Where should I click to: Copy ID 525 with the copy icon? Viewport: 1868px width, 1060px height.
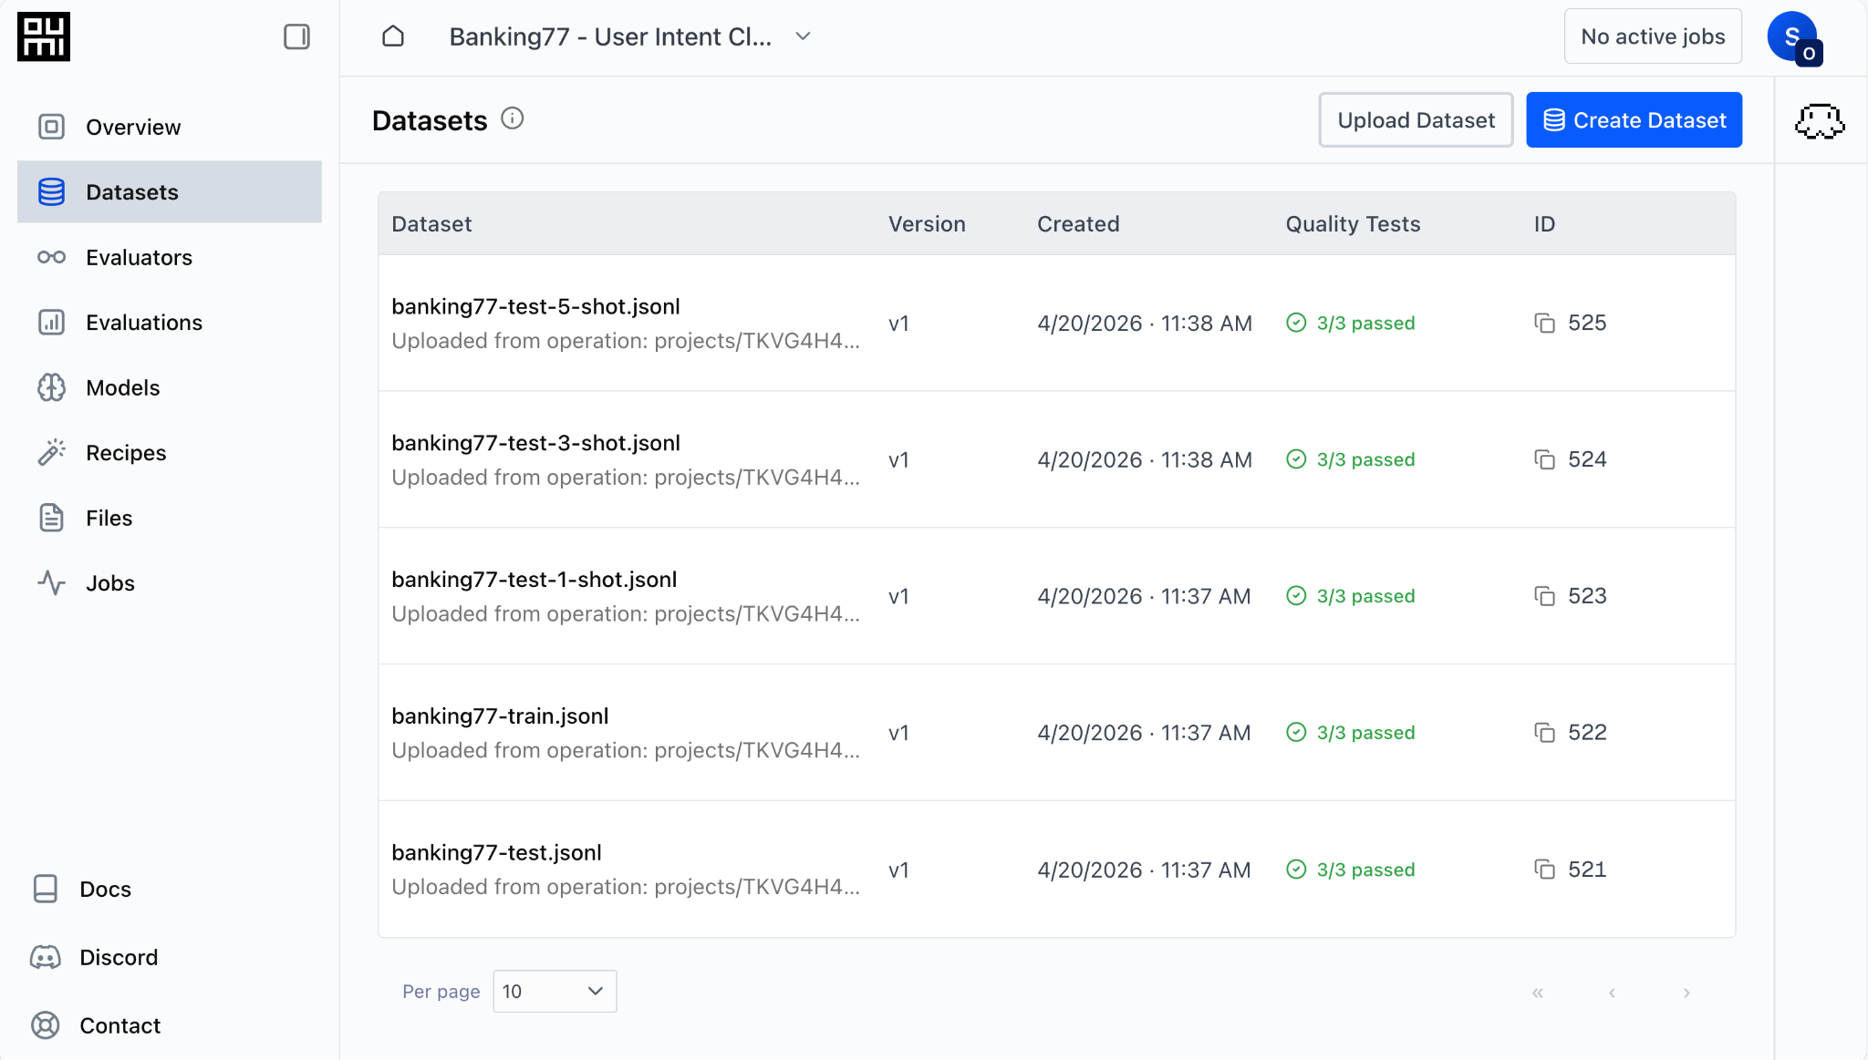pos(1544,323)
